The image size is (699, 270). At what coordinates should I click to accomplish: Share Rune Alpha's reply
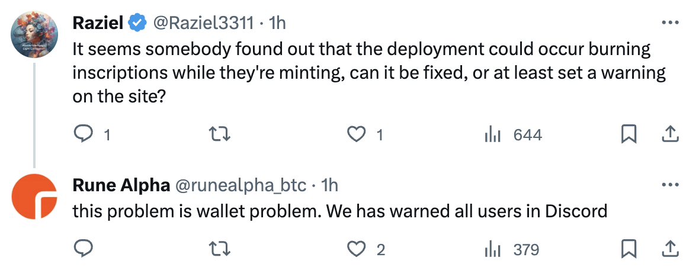click(x=669, y=249)
